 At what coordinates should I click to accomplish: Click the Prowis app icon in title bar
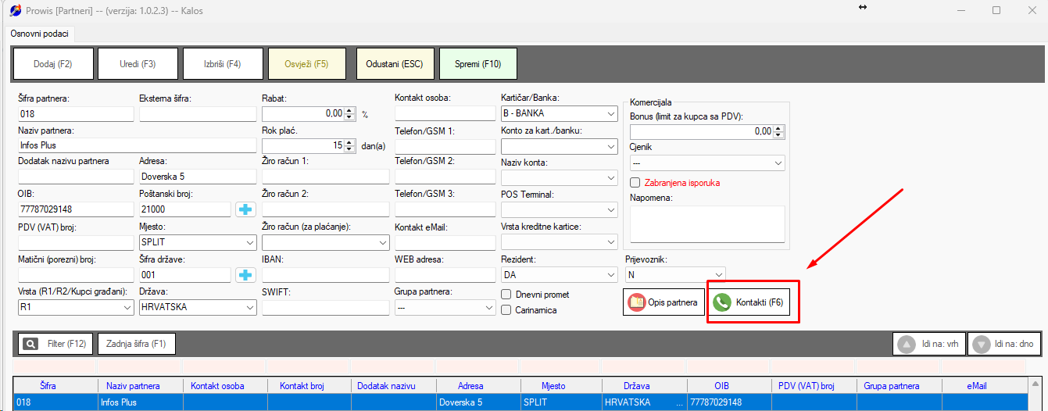15,10
